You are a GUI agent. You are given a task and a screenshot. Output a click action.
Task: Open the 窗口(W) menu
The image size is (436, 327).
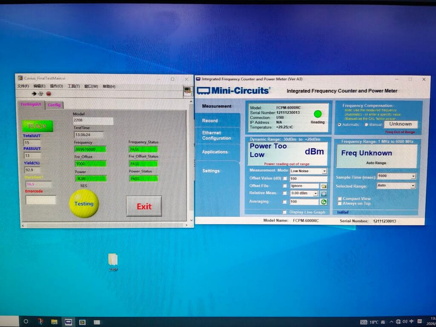click(x=91, y=86)
